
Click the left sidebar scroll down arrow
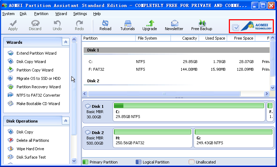[x=74, y=161]
